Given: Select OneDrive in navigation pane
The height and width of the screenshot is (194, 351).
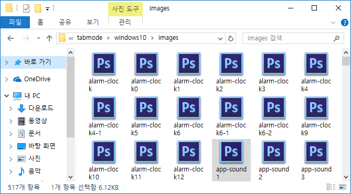Looking at the screenshot, I should tap(37, 79).
